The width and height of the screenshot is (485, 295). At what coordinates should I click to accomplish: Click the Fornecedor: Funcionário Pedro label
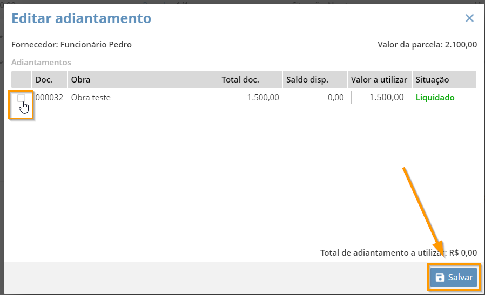(71, 44)
